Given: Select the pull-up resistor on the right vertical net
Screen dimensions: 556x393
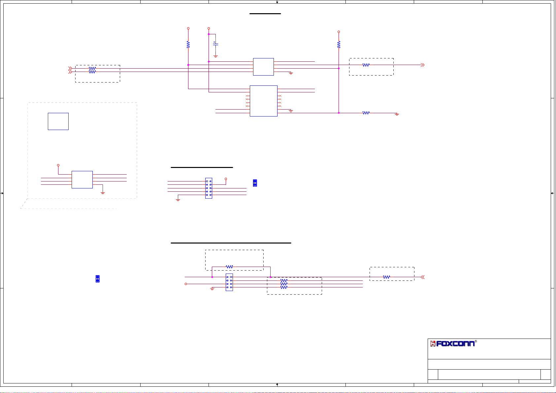Looking at the screenshot, I should click(339, 45).
